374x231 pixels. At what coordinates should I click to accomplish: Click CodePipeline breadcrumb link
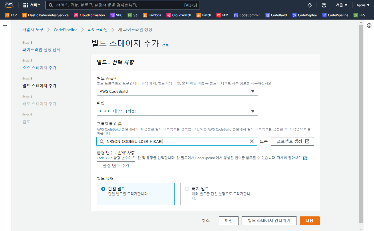[65, 30]
